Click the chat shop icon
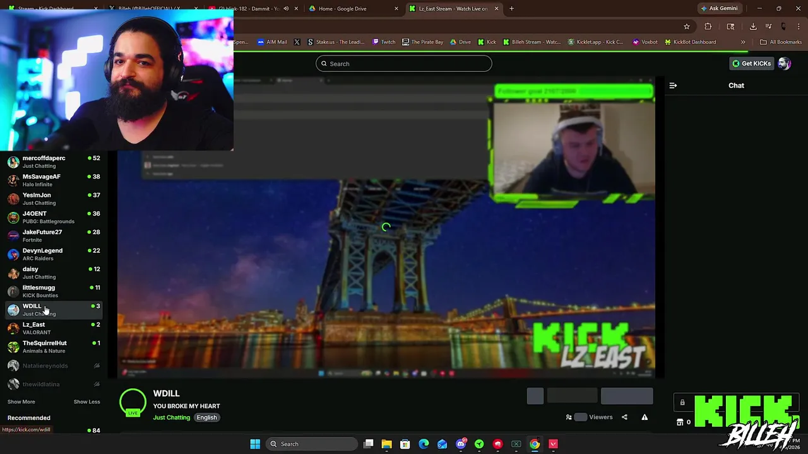This screenshot has height=454, width=808. pos(680,422)
